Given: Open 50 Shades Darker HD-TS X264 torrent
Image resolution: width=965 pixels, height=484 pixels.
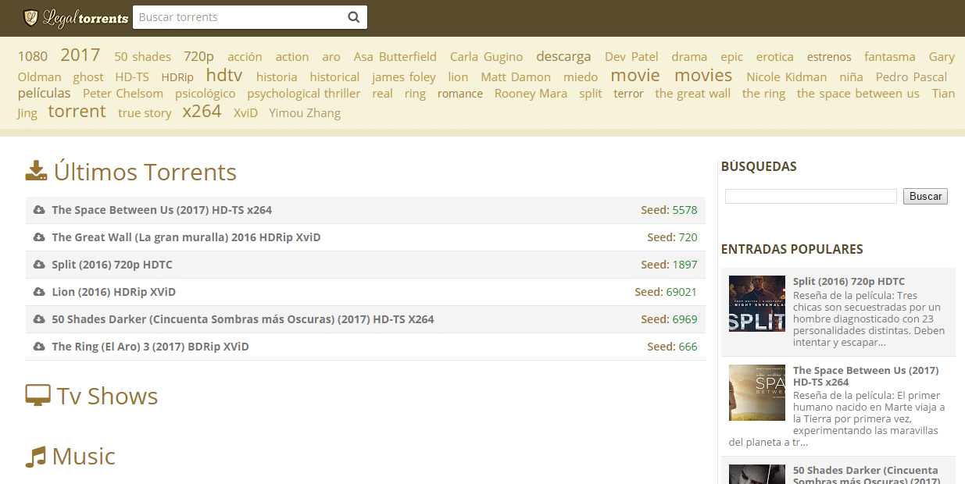Looking at the screenshot, I should click(243, 319).
